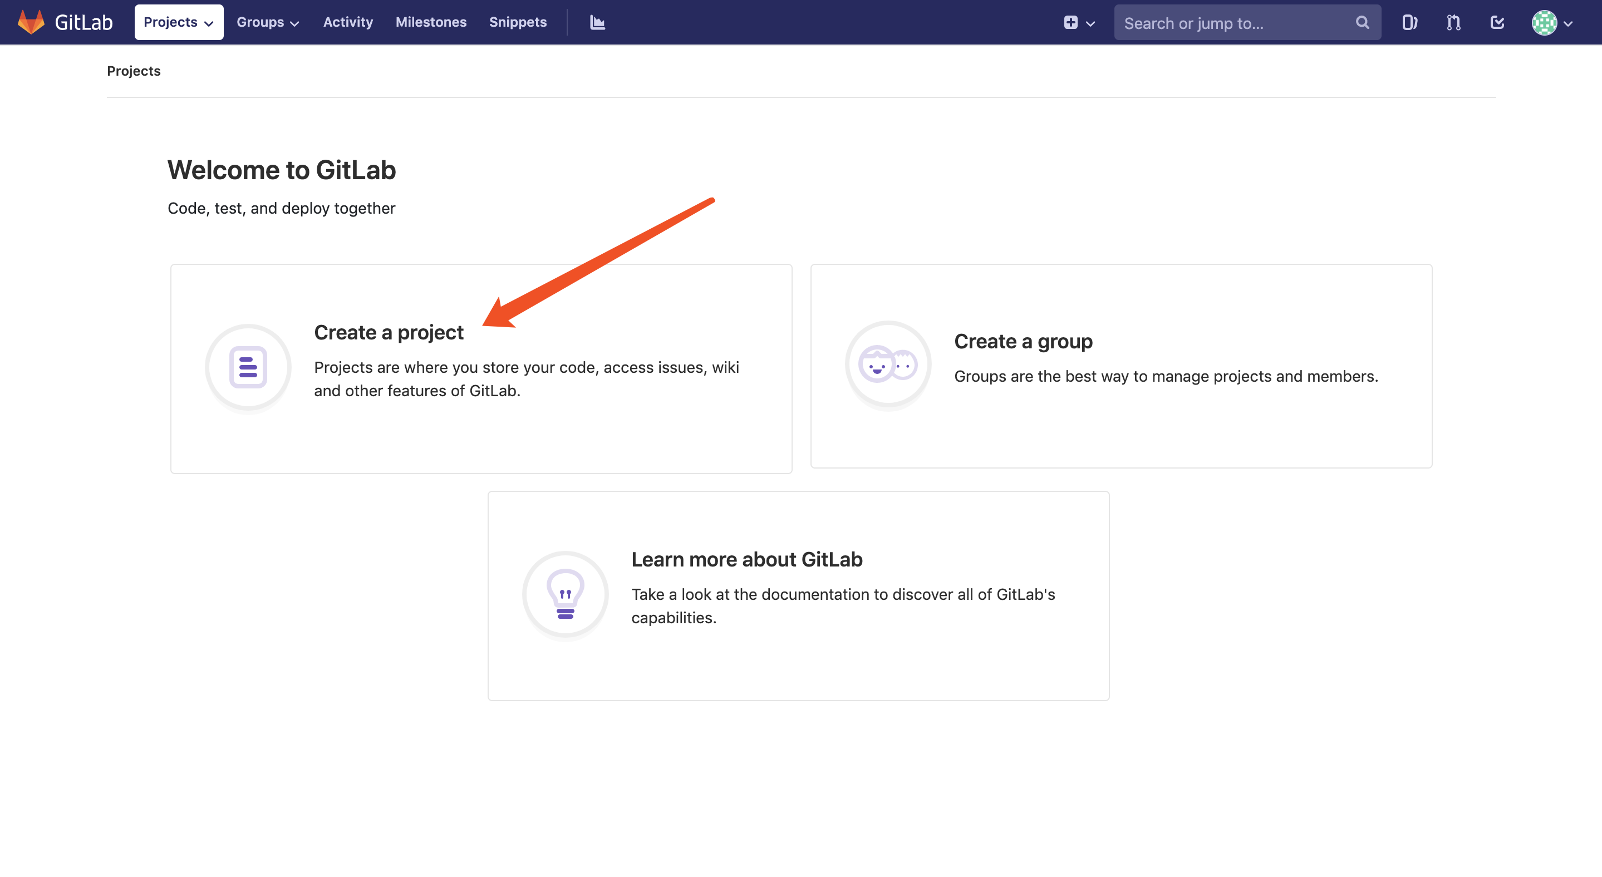The width and height of the screenshot is (1602, 877).
Task: Open Milestones in the navbar
Action: point(431,22)
